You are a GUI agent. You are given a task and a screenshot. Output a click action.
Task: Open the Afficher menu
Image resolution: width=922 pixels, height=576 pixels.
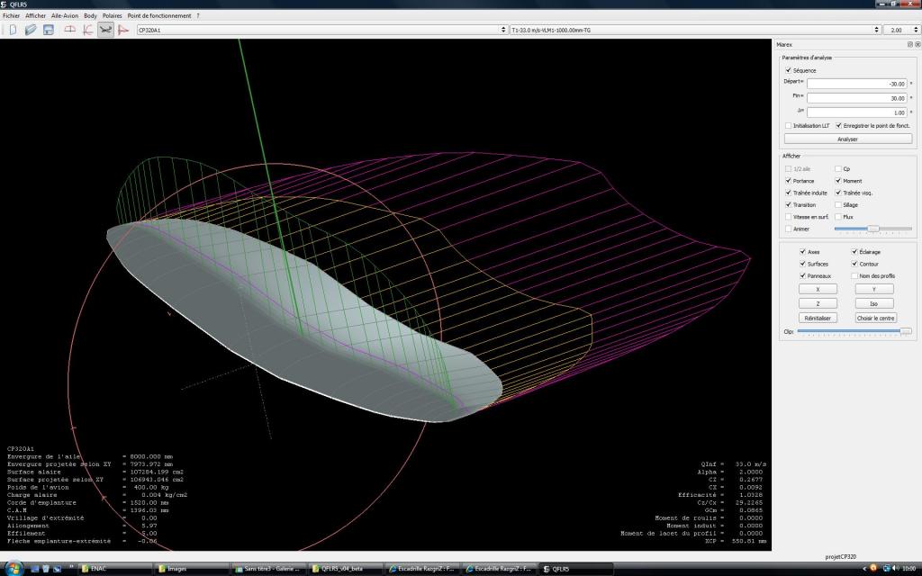click(35, 16)
